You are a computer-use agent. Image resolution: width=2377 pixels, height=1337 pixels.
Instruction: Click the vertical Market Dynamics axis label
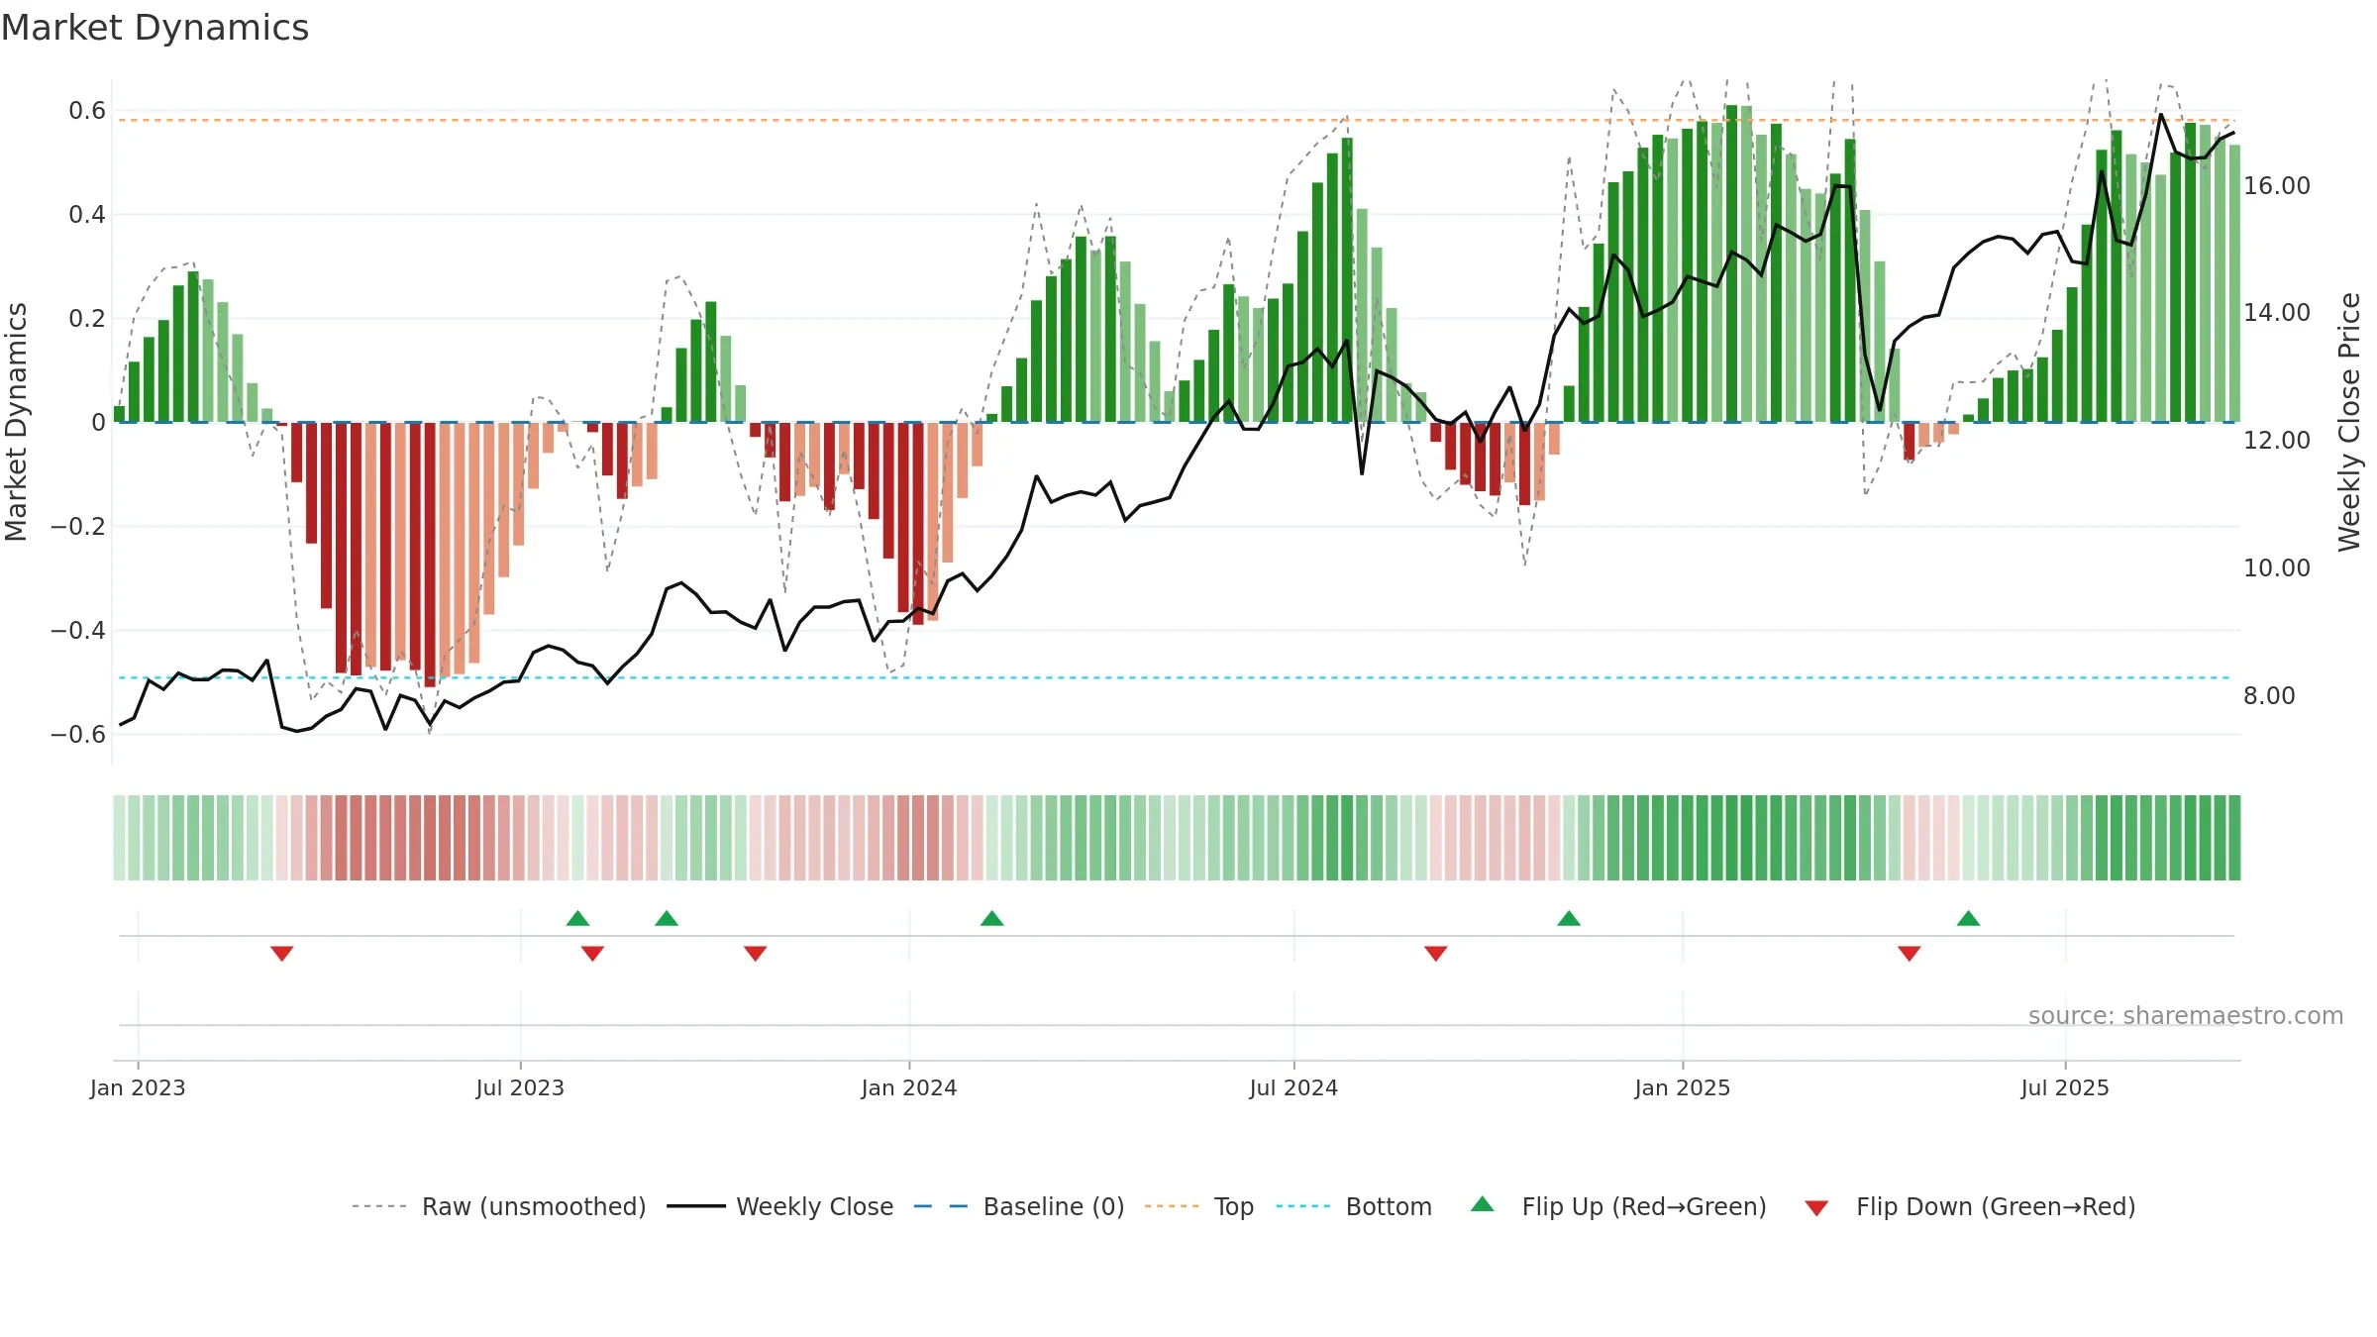(16, 422)
